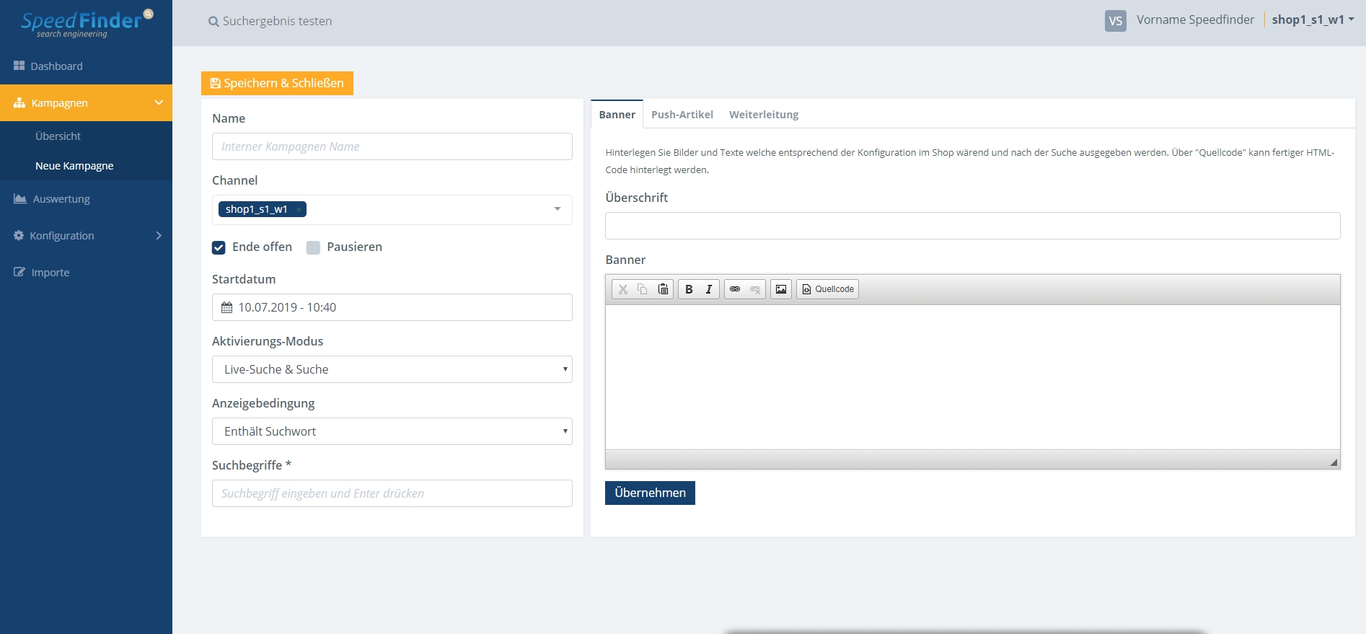Click the Übernehmen button

pyautogui.click(x=650, y=493)
